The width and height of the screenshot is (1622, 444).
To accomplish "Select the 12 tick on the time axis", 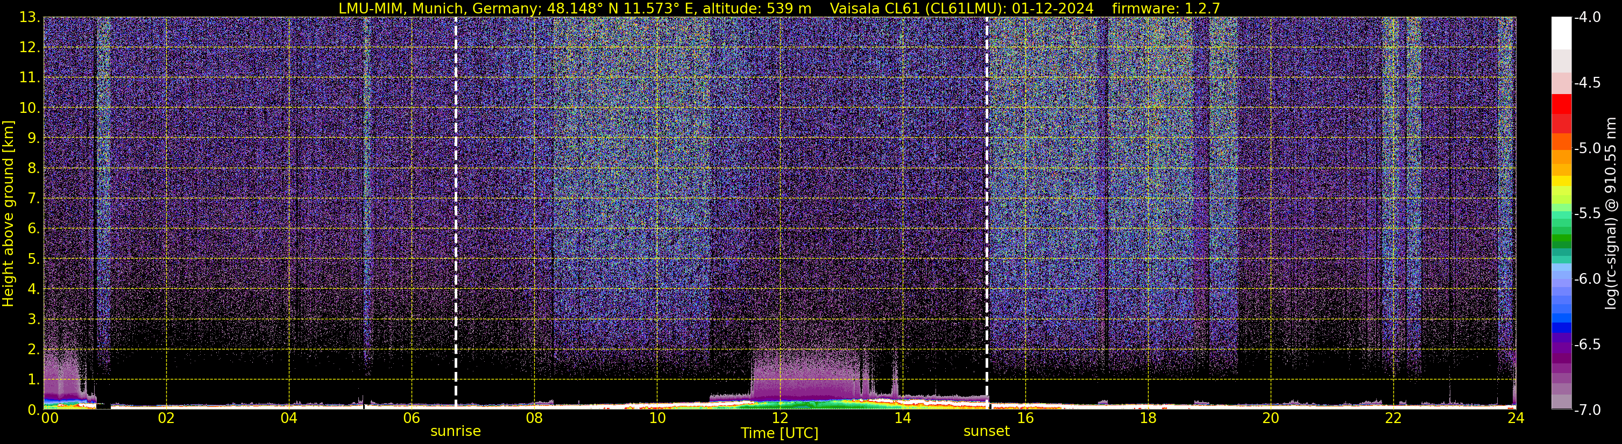I will [x=780, y=419].
